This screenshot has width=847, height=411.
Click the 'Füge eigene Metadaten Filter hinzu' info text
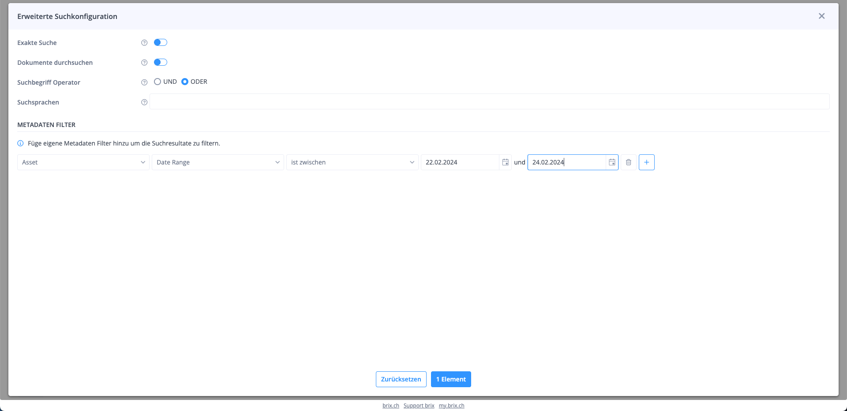[124, 143]
